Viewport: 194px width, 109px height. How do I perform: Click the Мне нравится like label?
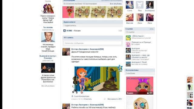[113, 99]
